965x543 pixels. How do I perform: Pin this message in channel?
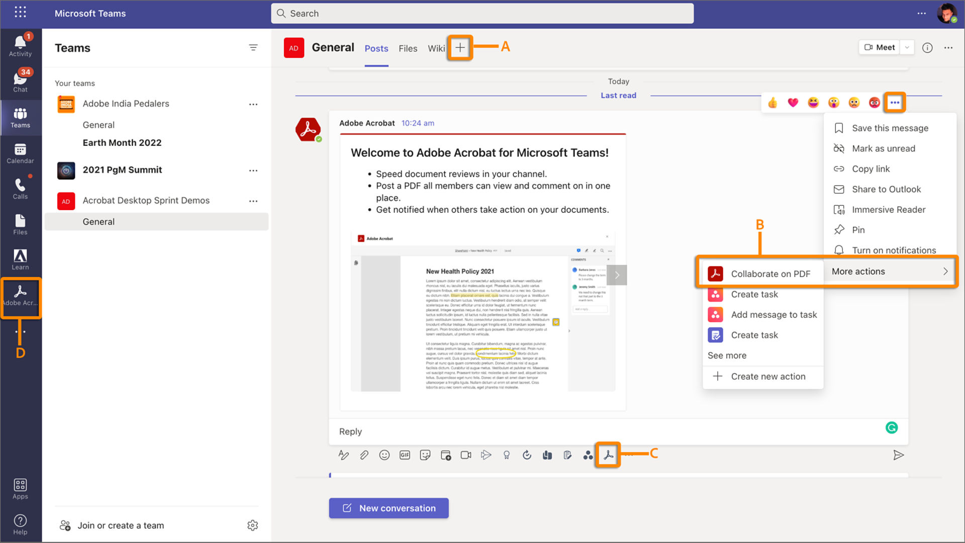(858, 229)
